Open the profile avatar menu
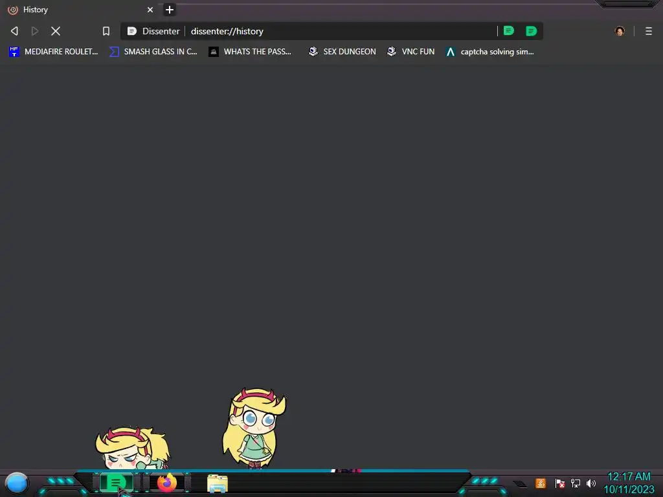 coord(620,31)
